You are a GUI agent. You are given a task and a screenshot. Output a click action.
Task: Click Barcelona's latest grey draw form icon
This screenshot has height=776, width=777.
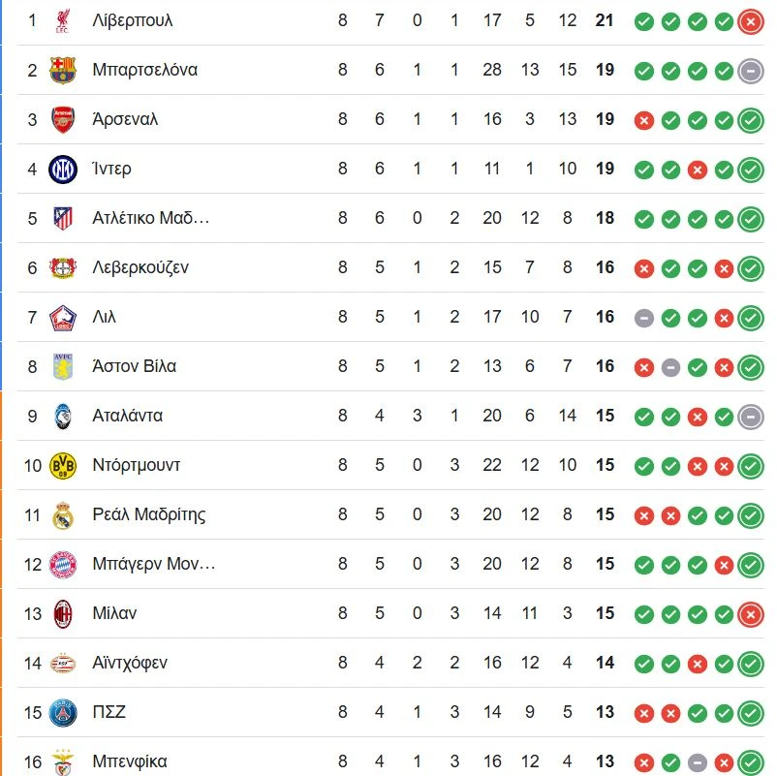750,70
